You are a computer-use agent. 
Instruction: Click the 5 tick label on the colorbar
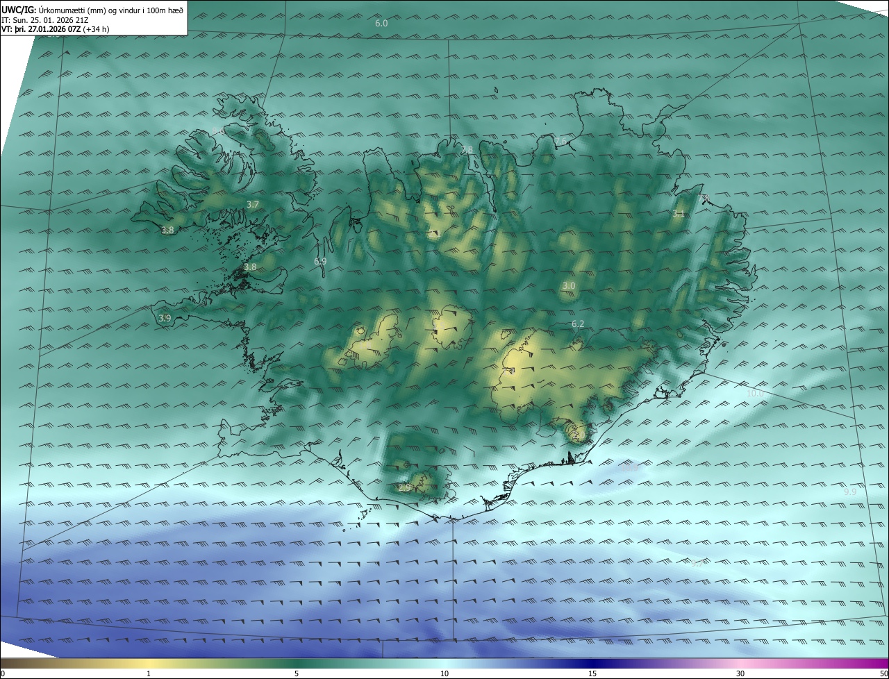tap(297, 673)
